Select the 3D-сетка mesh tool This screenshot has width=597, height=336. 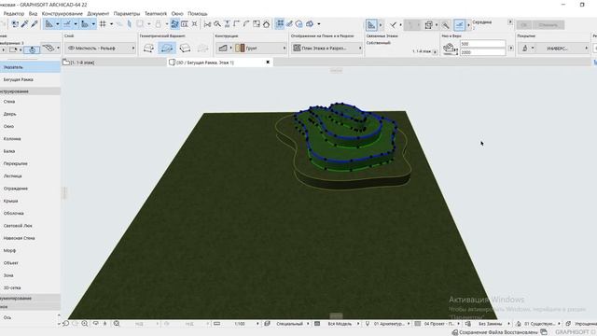point(30,287)
